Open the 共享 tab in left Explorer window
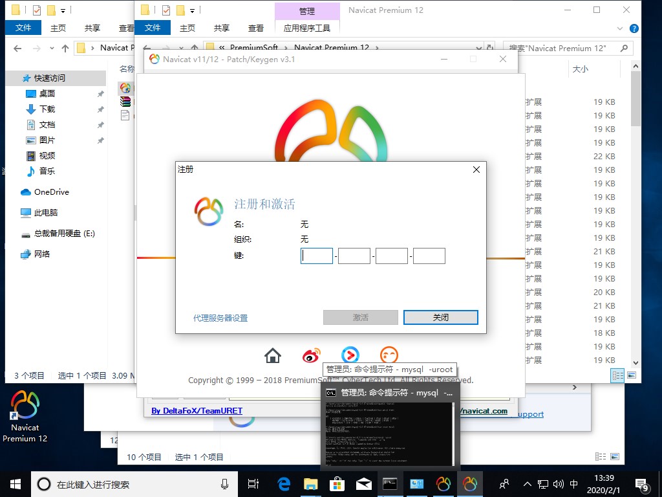The width and height of the screenshot is (662, 497). point(92,28)
